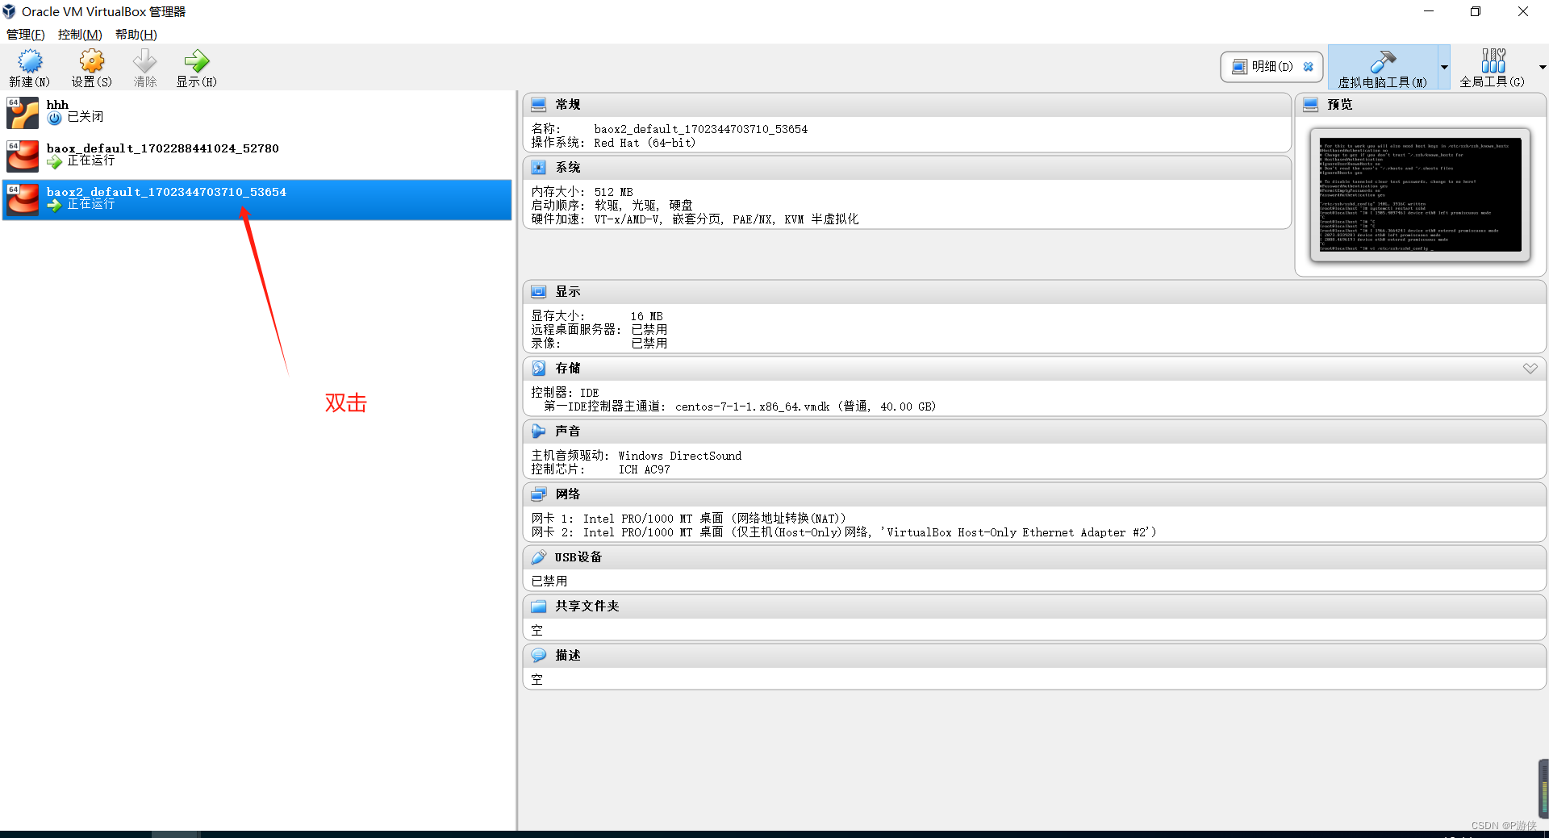Screen dimensions: 1549x838
Task: Select VM baox_default_1702288441024_52780
Action: point(257,156)
